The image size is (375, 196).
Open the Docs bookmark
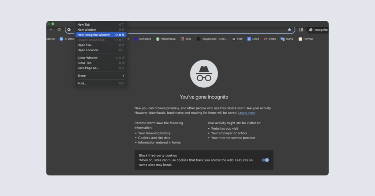pos(253,39)
